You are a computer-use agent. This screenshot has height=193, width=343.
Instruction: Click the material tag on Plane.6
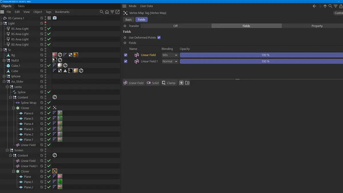(60, 113)
